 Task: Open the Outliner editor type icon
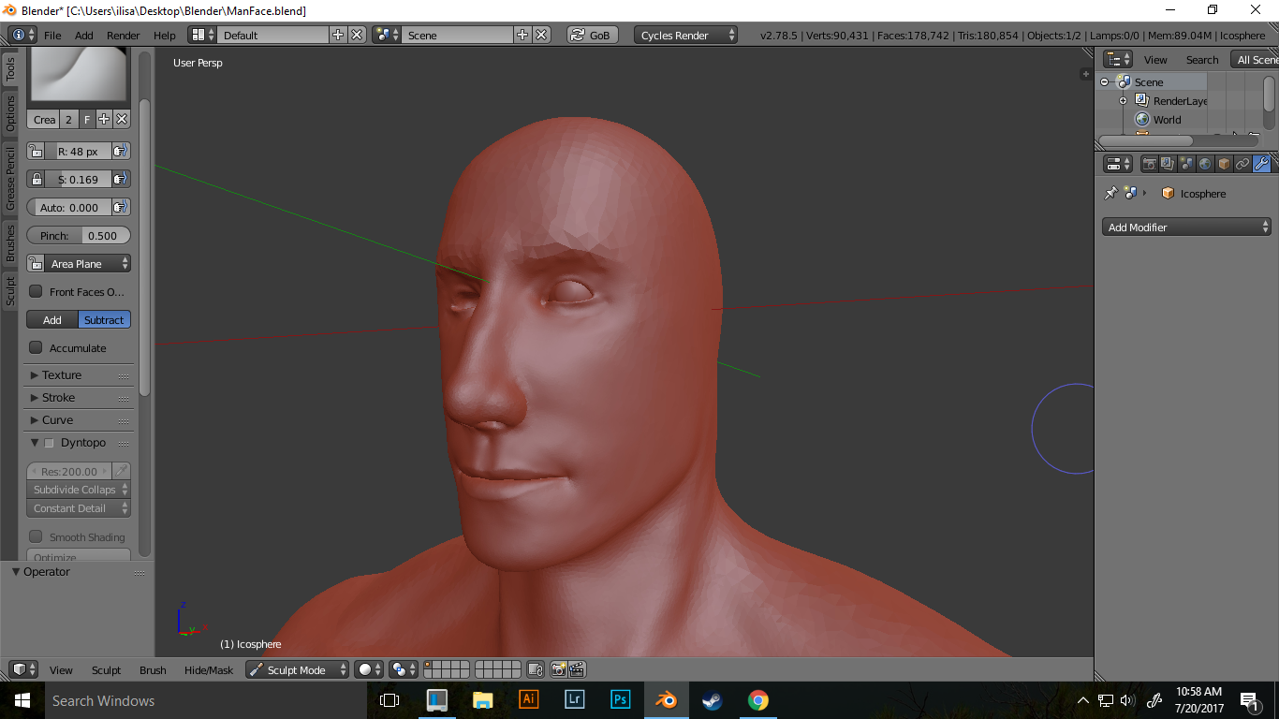1118,59
